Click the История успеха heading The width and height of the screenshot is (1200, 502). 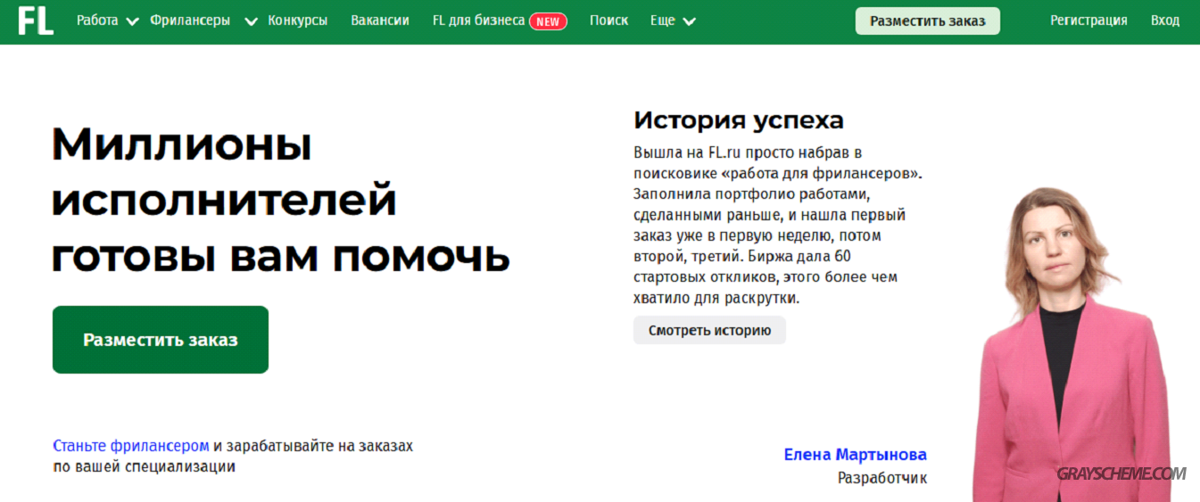(x=739, y=120)
